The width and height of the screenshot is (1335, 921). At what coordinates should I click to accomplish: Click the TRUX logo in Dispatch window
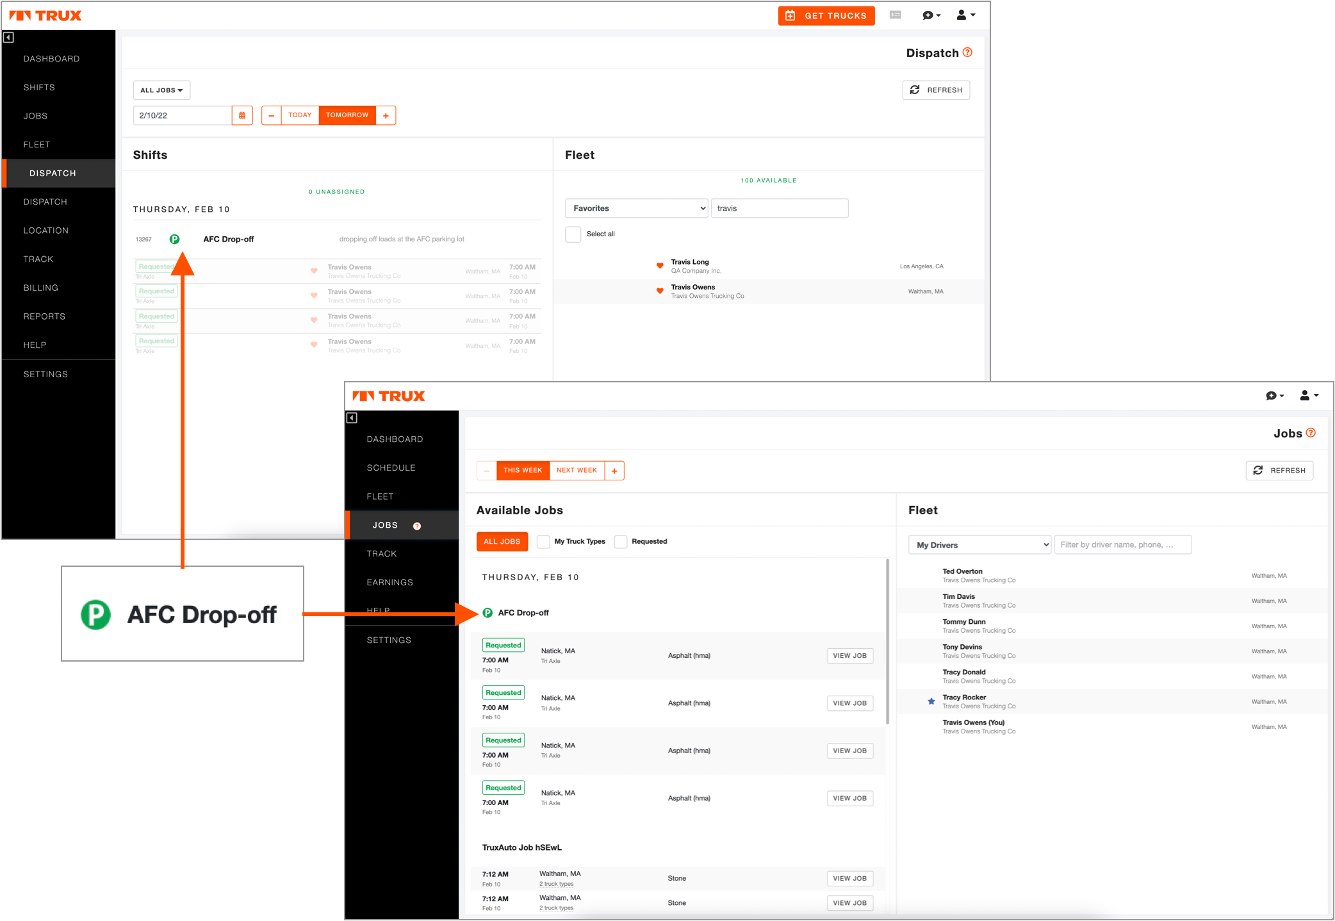[x=45, y=15]
